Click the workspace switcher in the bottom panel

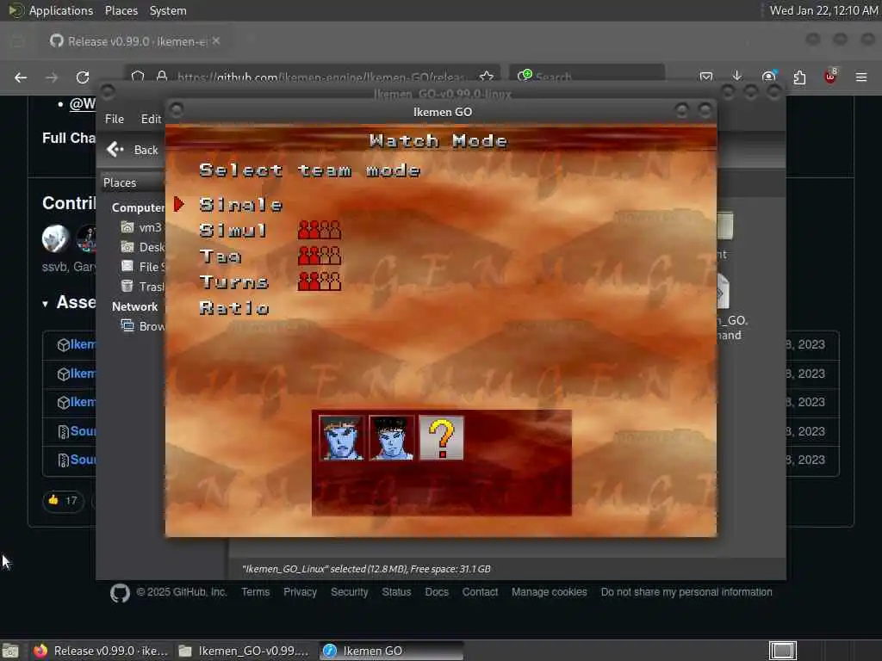tap(782, 651)
